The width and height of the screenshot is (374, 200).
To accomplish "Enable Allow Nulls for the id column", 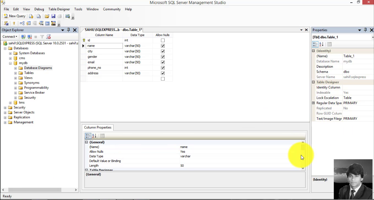I will [163, 40].
